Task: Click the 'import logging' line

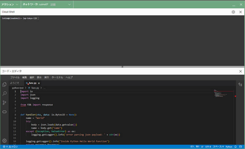Action: pyautogui.click(x=30, y=98)
